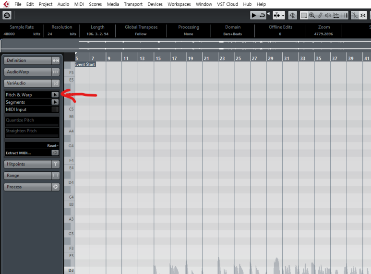
Task: Click the Extract MIDI... label
Action: (18, 153)
